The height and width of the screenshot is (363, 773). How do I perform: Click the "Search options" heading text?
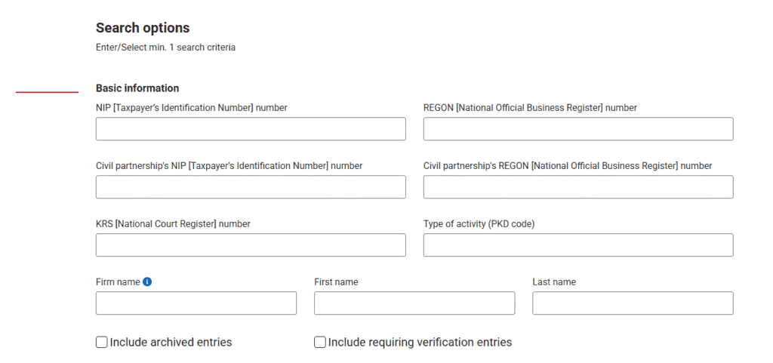pos(143,28)
